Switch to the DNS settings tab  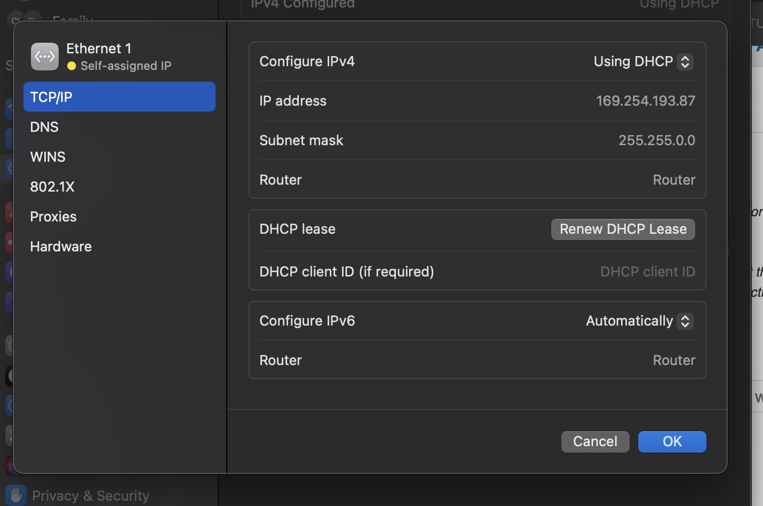44,127
